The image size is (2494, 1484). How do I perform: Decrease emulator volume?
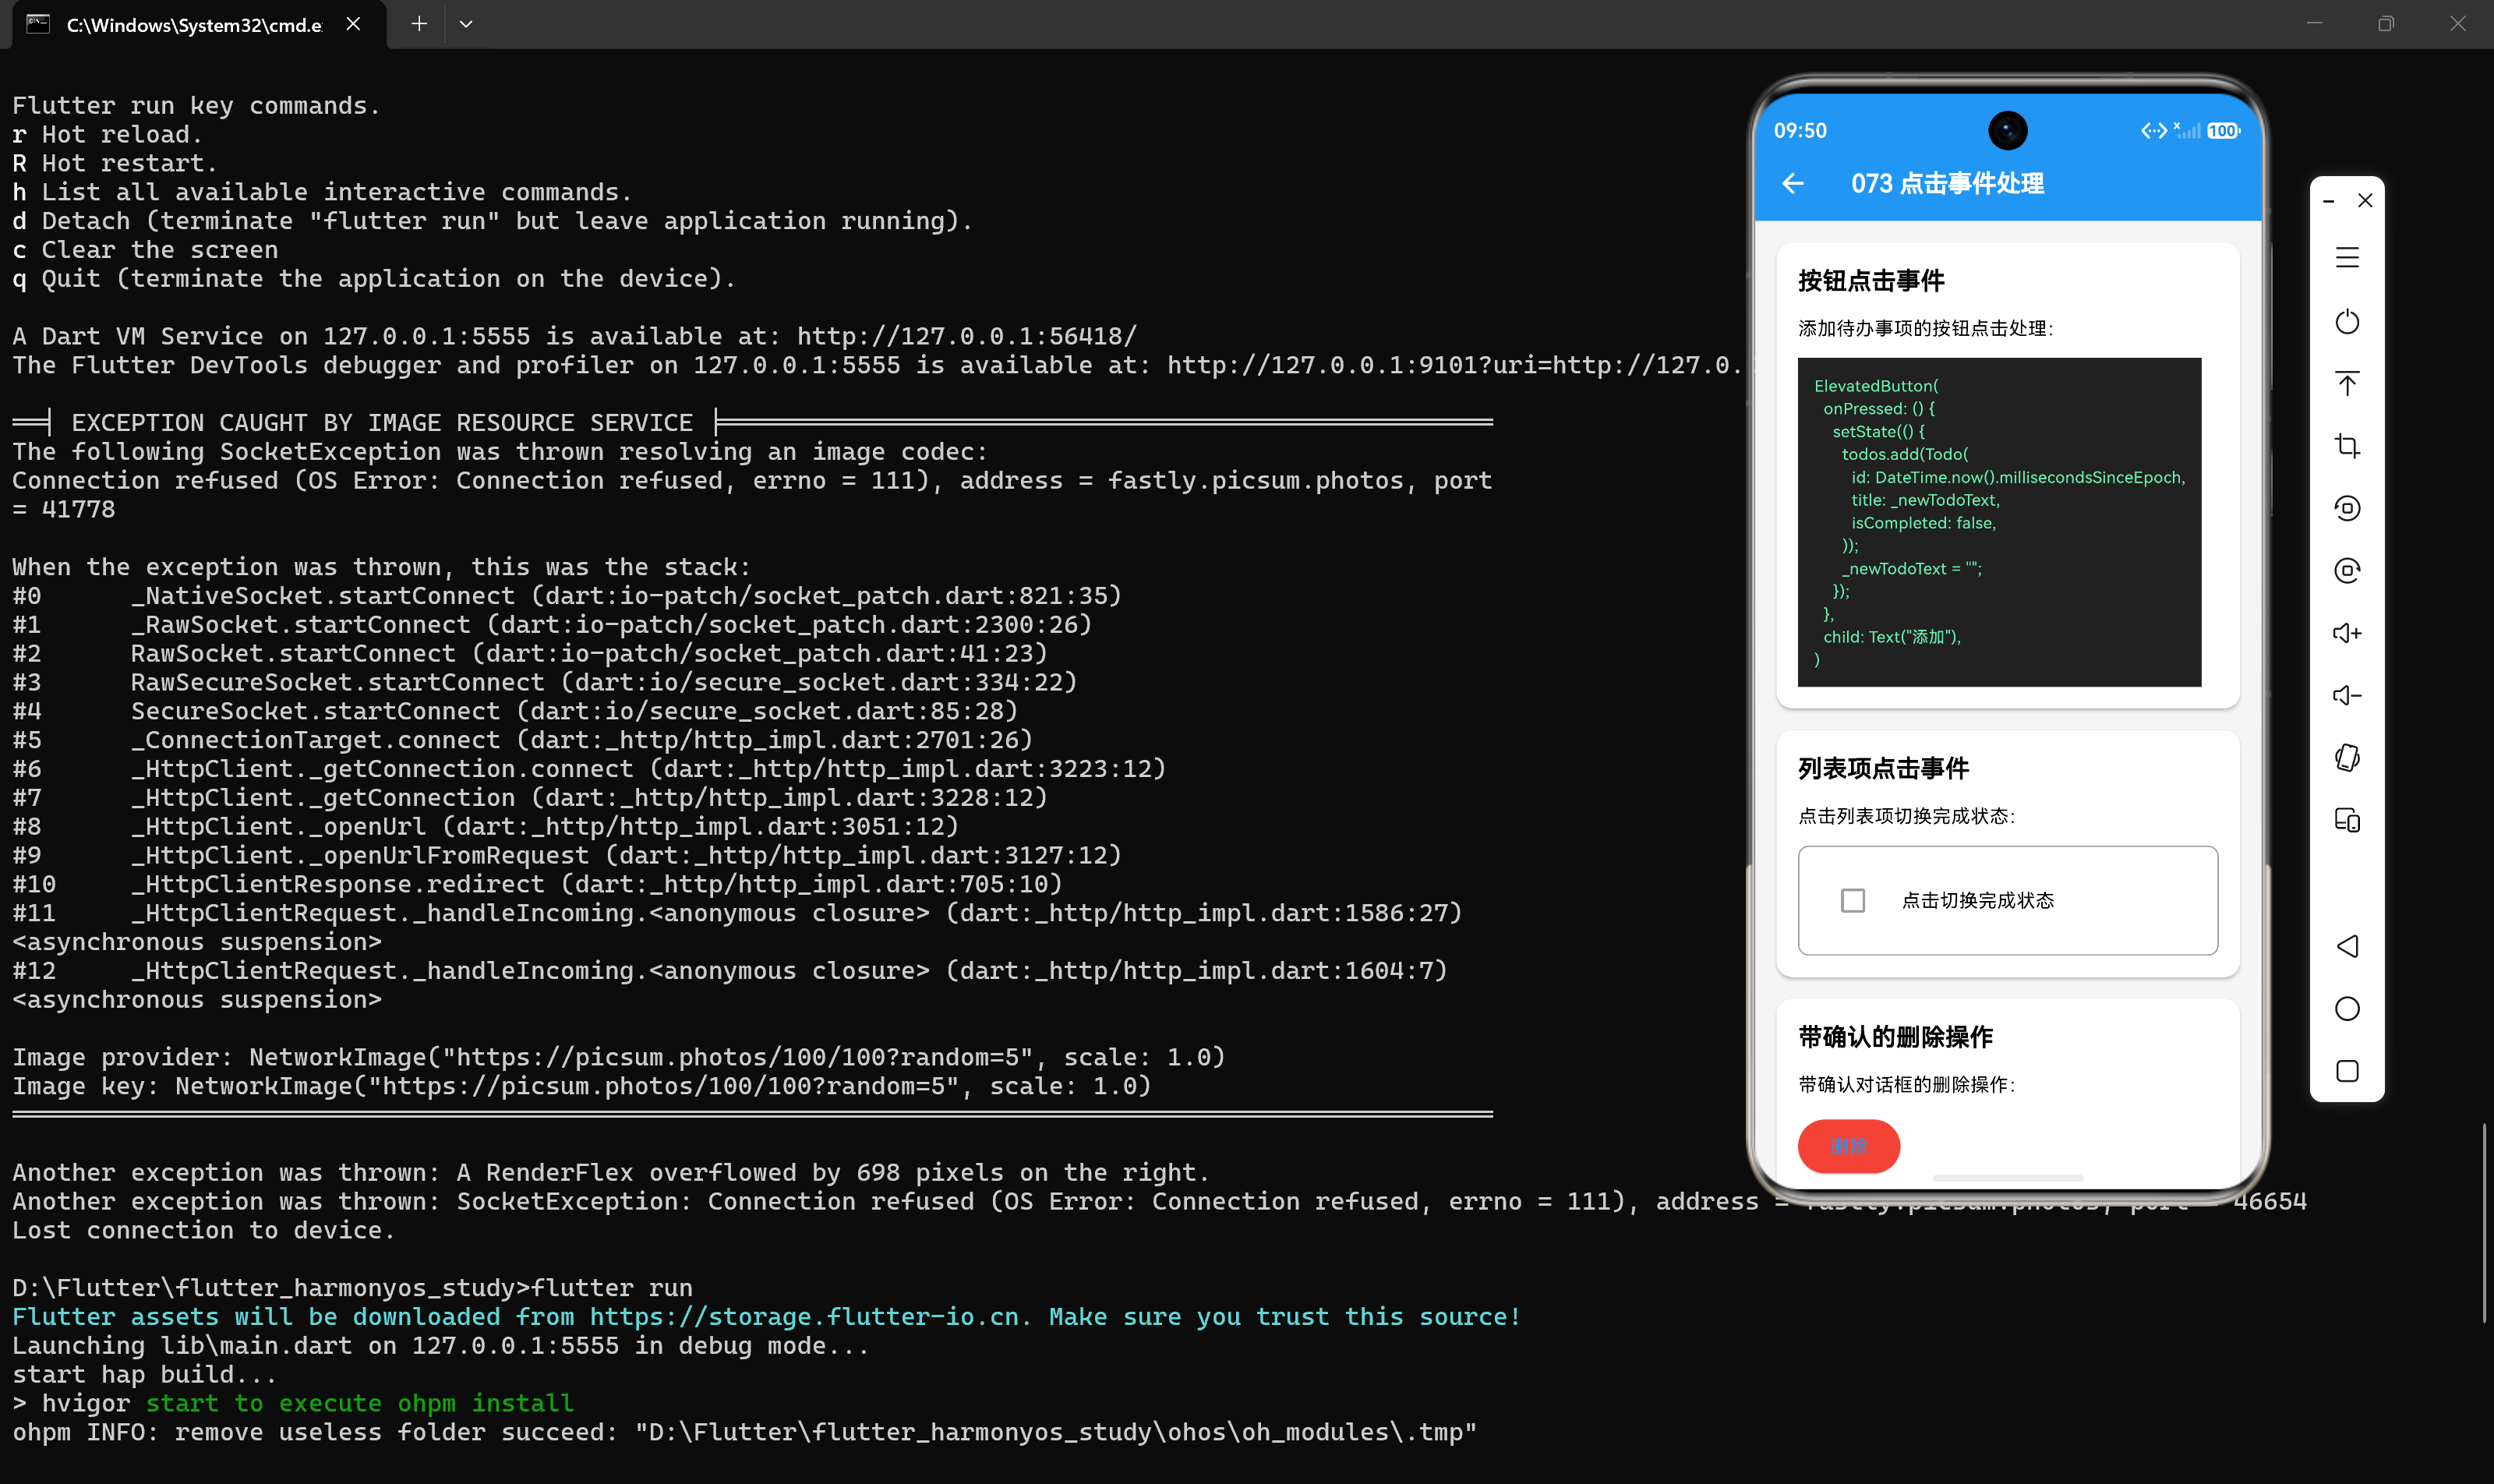click(x=2347, y=695)
